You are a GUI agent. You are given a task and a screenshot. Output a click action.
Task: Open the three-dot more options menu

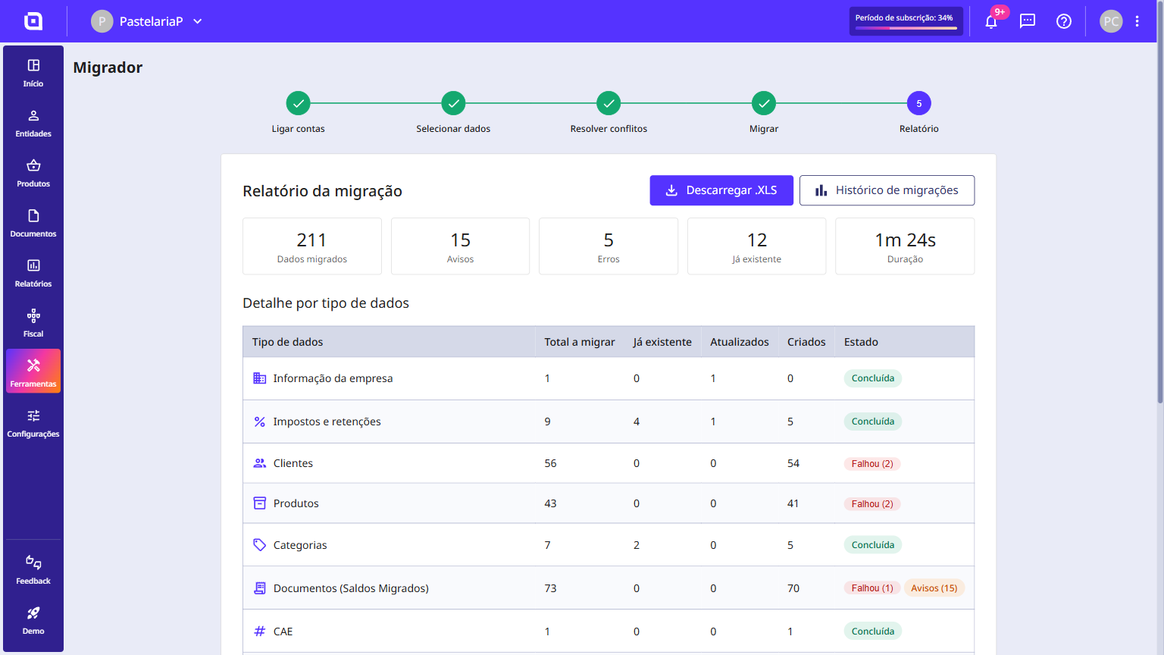click(x=1137, y=21)
